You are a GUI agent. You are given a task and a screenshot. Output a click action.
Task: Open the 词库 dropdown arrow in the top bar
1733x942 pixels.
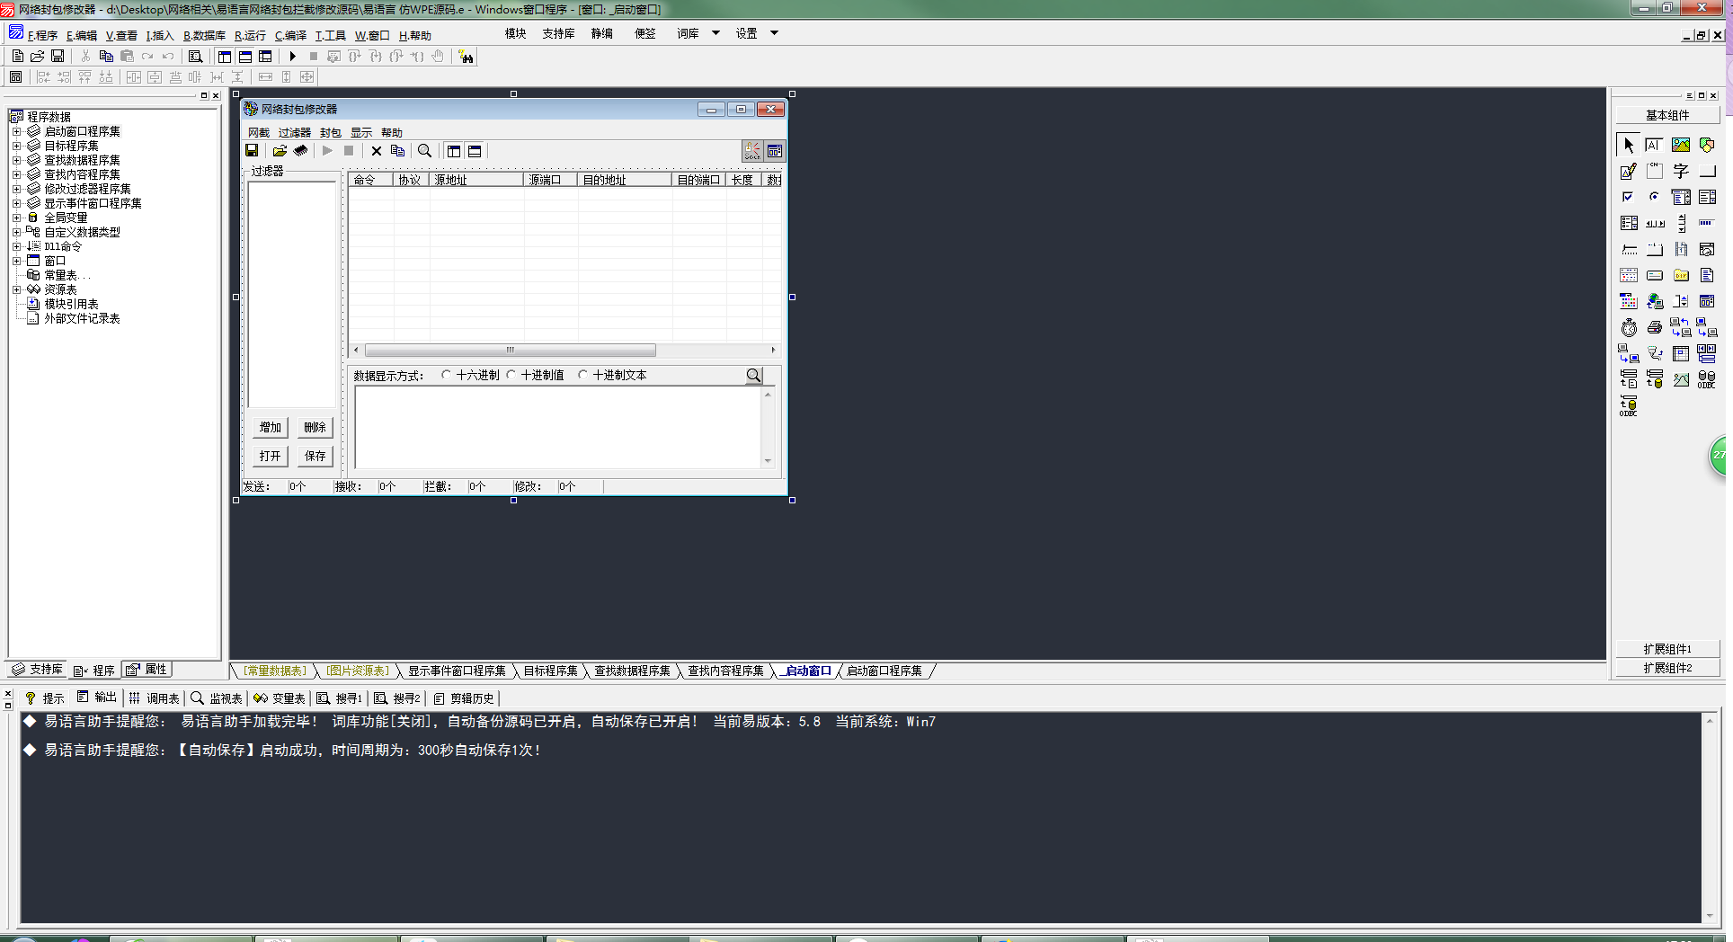coord(715,33)
